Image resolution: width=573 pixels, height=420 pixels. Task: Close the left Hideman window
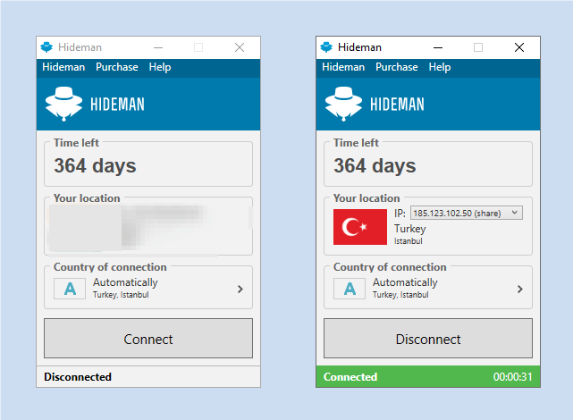(x=240, y=47)
